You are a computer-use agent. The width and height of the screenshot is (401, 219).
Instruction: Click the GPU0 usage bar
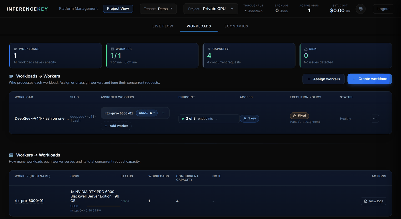click(x=103, y=206)
